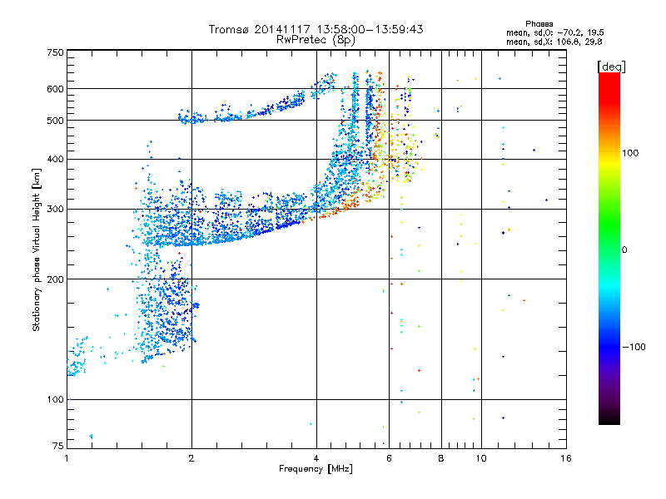Click the height axis '100' tick label
This screenshot has height=499, width=666.
56,400
